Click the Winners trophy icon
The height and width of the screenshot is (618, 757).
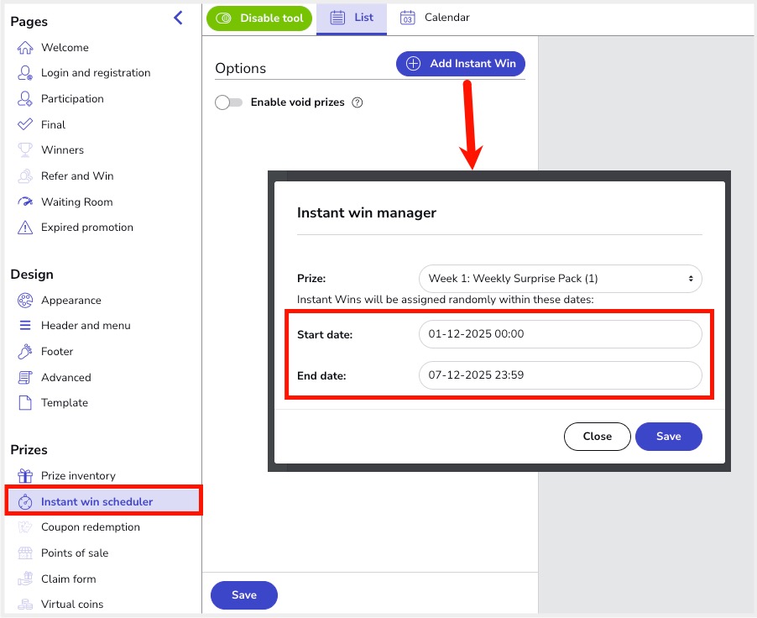[25, 150]
